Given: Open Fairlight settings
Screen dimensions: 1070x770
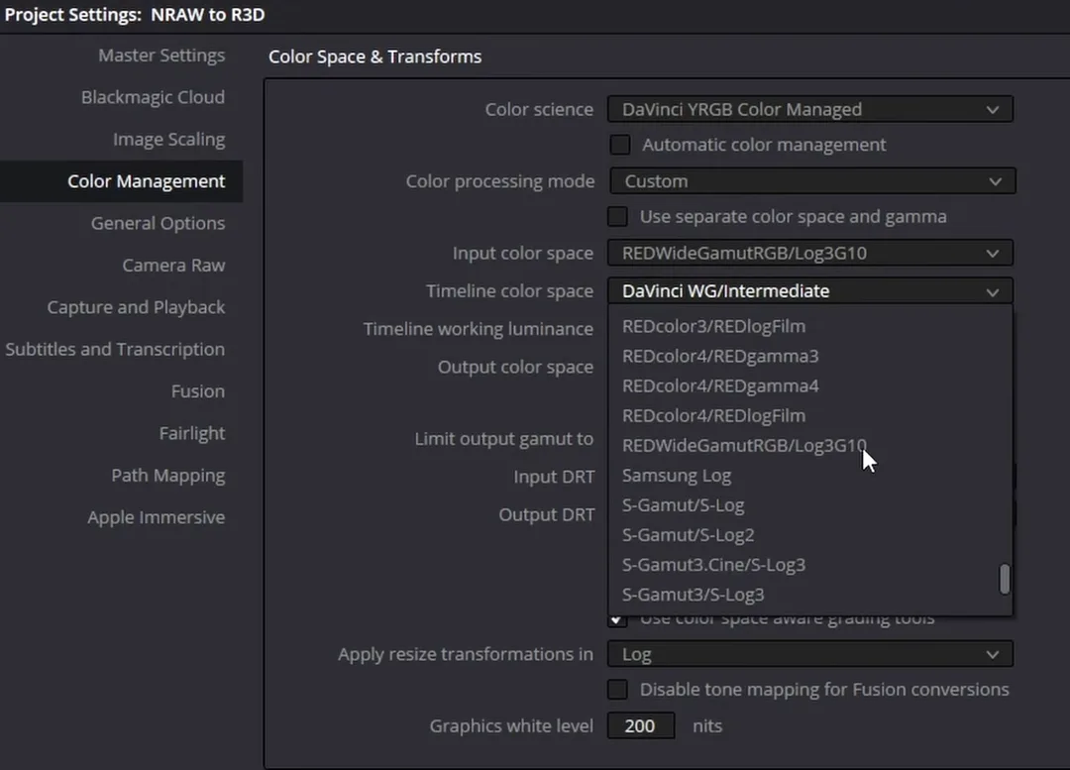Looking at the screenshot, I should pos(192,433).
